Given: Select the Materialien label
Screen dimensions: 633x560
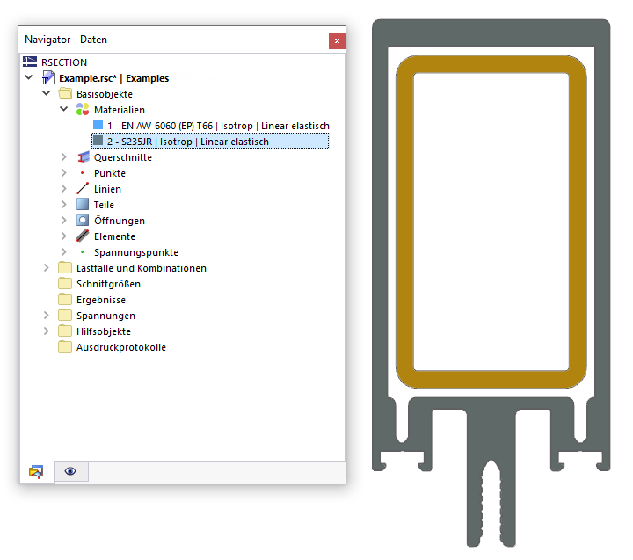Looking at the screenshot, I should tap(120, 110).
